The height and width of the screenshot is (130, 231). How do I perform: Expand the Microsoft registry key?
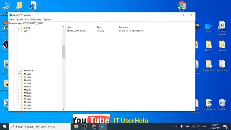[19, 71]
